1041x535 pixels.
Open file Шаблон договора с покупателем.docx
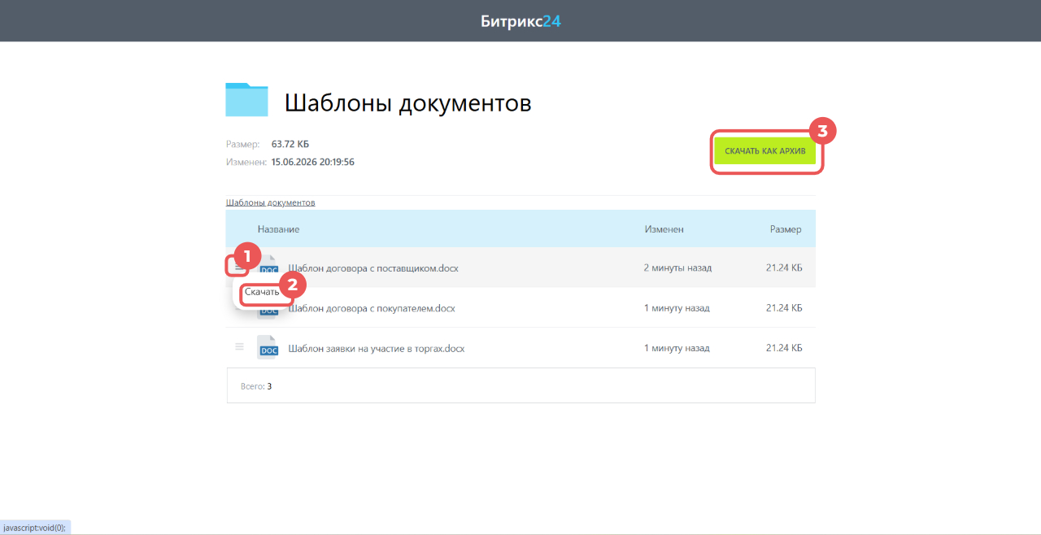(372, 308)
